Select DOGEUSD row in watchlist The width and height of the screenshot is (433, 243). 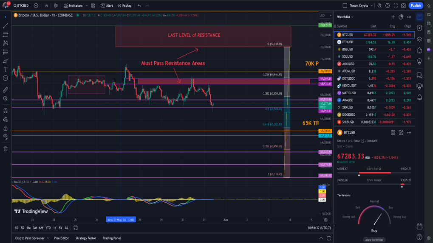pos(374,115)
